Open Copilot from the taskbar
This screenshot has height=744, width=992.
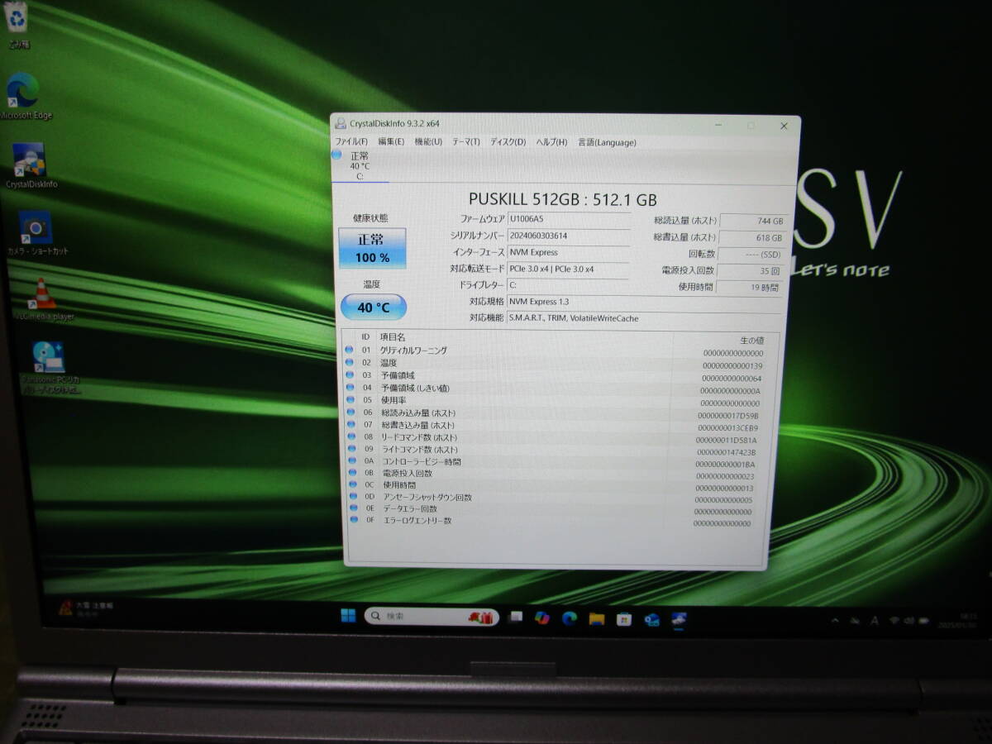pyautogui.click(x=542, y=618)
